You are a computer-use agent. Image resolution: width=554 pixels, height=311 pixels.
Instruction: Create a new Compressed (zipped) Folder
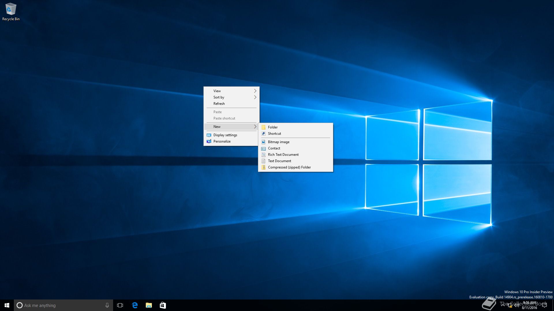(x=295, y=167)
